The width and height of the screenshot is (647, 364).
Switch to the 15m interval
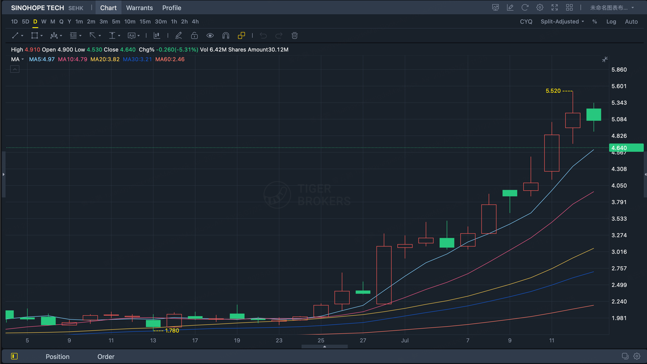click(x=145, y=22)
